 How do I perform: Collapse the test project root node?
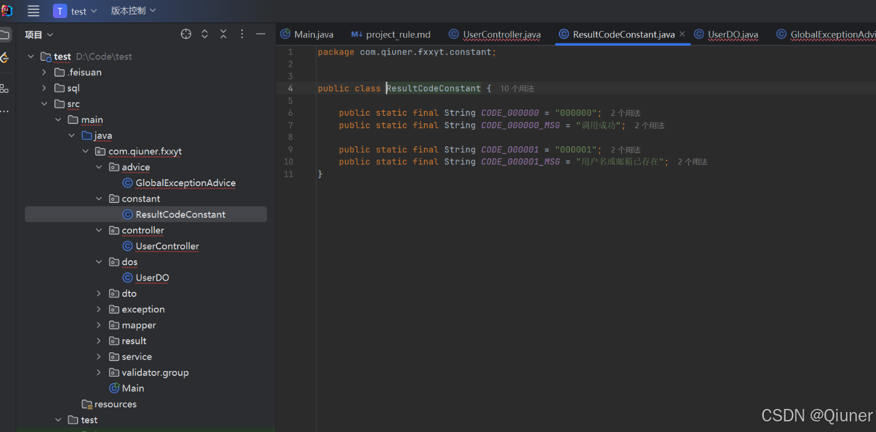(x=31, y=57)
